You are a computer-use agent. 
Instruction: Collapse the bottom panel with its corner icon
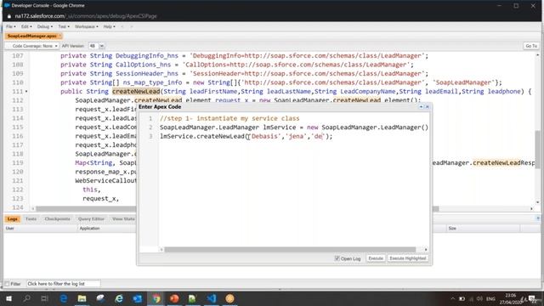coord(538,218)
